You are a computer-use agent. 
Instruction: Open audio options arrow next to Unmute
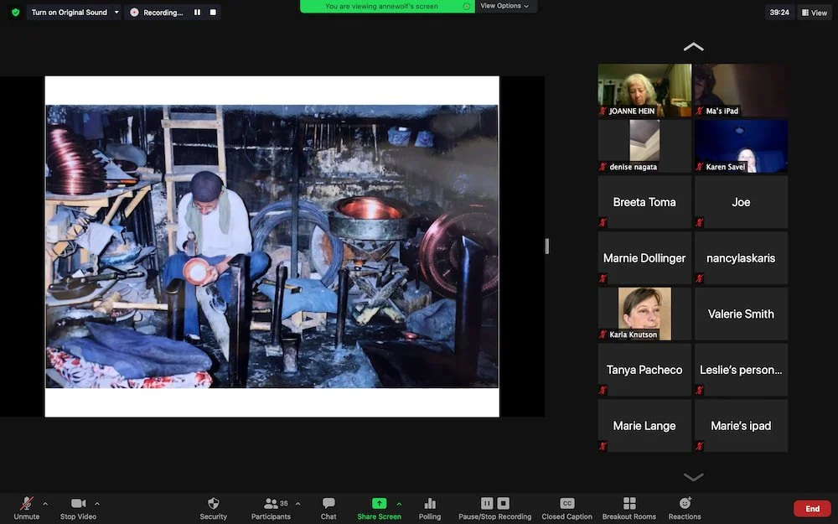coord(45,504)
